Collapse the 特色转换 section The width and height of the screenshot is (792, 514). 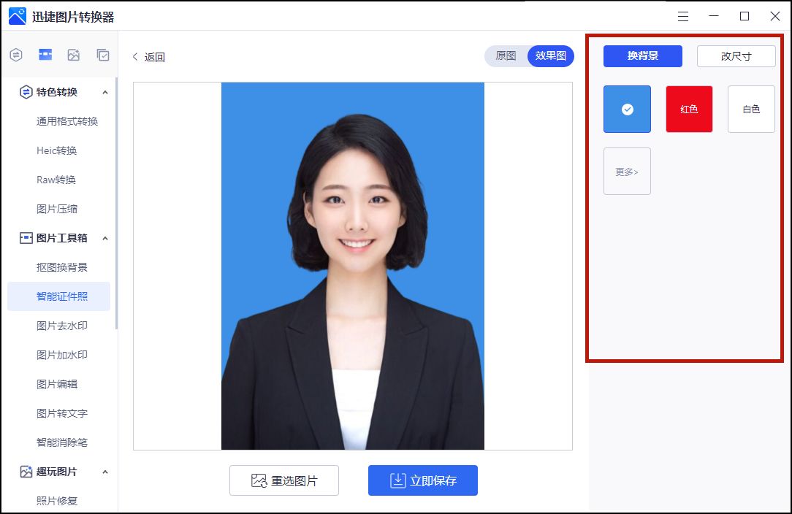click(x=105, y=91)
